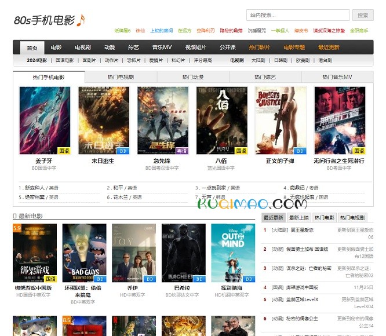Select the 港台剧 sub-navigation link
The image size is (386, 336).
[x=325, y=60]
